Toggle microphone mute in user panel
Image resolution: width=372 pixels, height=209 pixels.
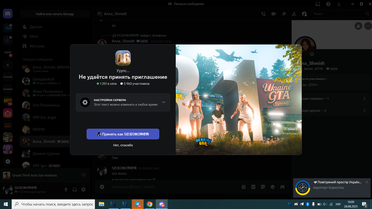(x=66, y=190)
